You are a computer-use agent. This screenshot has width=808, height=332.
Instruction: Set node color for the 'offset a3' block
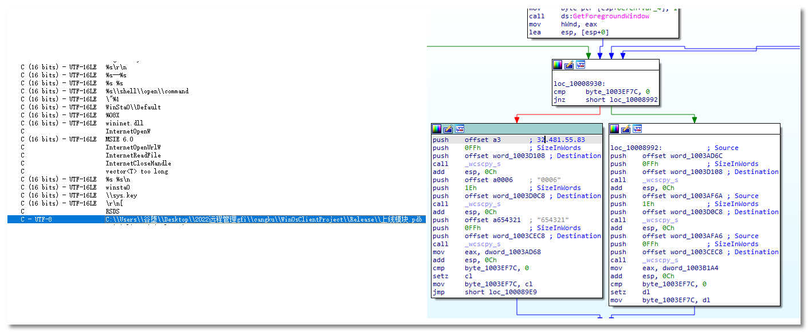437,128
